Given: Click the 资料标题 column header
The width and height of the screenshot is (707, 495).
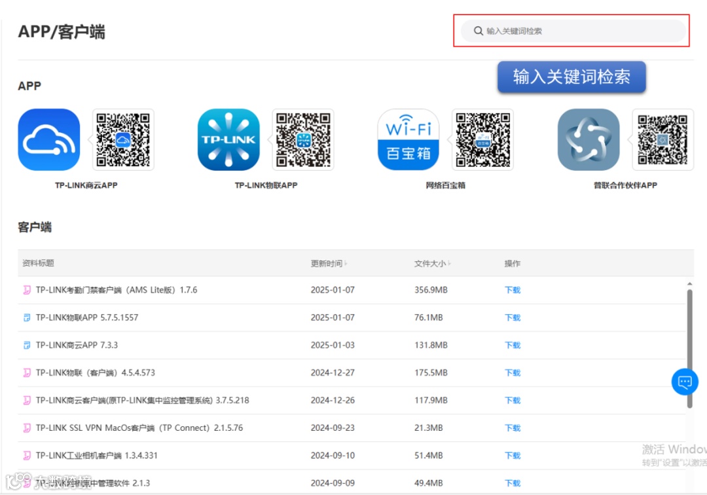Looking at the screenshot, I should pyautogui.click(x=39, y=263).
